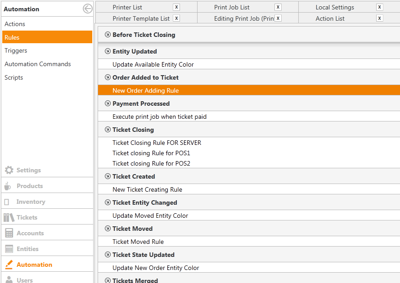Close the Local Settings tab
Image resolution: width=400 pixels, height=283 pixels.
pos(379,7)
